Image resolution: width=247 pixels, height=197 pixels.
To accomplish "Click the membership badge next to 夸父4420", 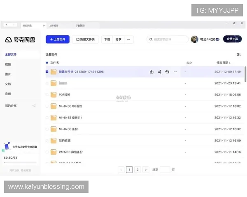I will (x=217, y=39).
